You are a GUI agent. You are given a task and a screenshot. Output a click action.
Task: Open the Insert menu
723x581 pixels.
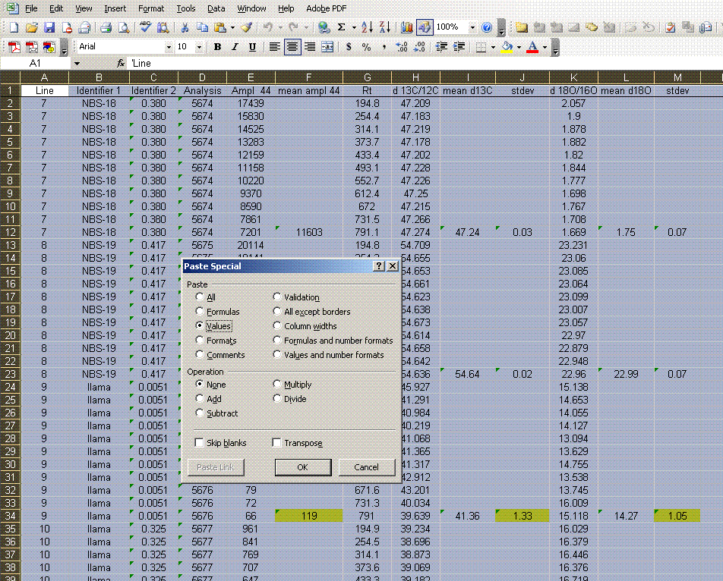point(115,8)
